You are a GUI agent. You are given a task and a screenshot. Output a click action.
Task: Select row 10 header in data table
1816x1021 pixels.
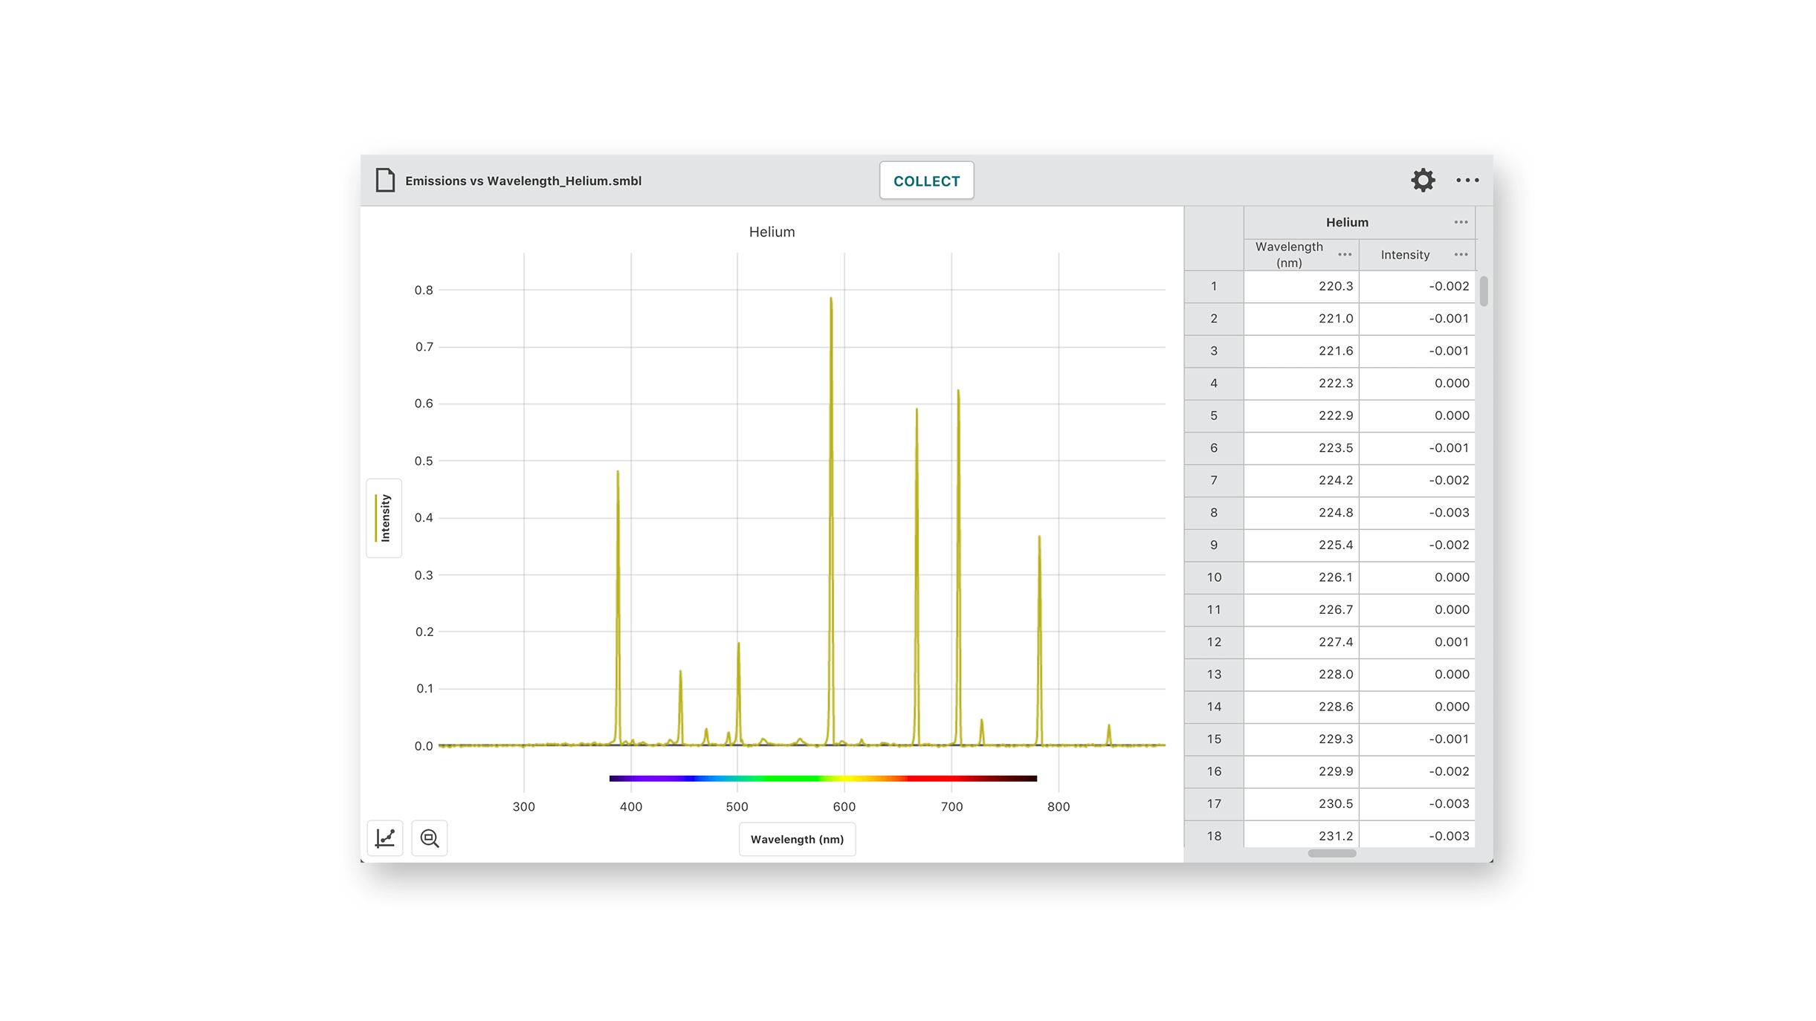click(x=1213, y=577)
